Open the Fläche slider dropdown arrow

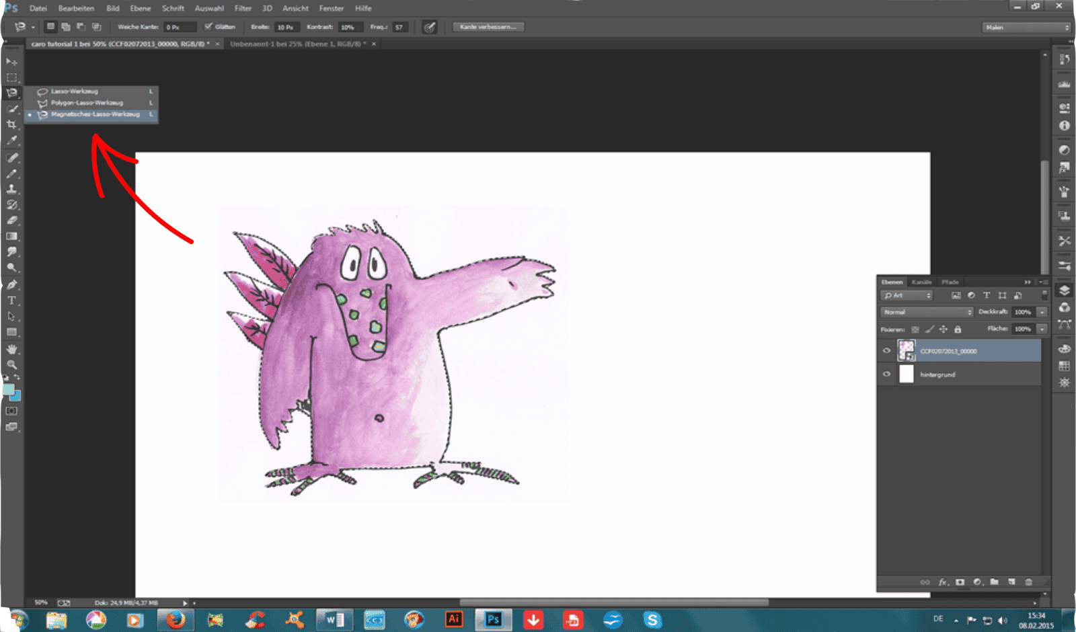tap(1042, 329)
